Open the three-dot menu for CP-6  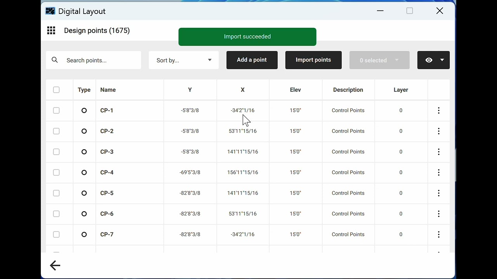pos(439,214)
